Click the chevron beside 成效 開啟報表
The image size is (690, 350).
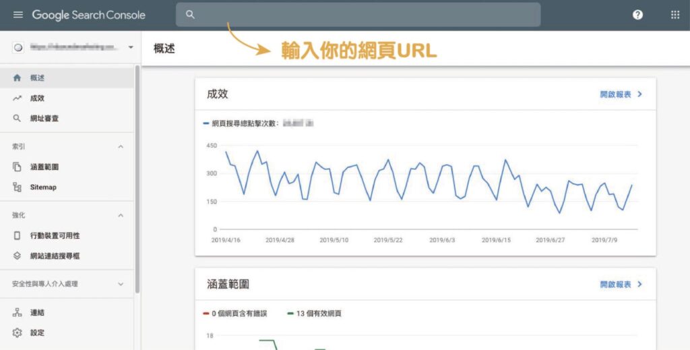tap(640, 94)
